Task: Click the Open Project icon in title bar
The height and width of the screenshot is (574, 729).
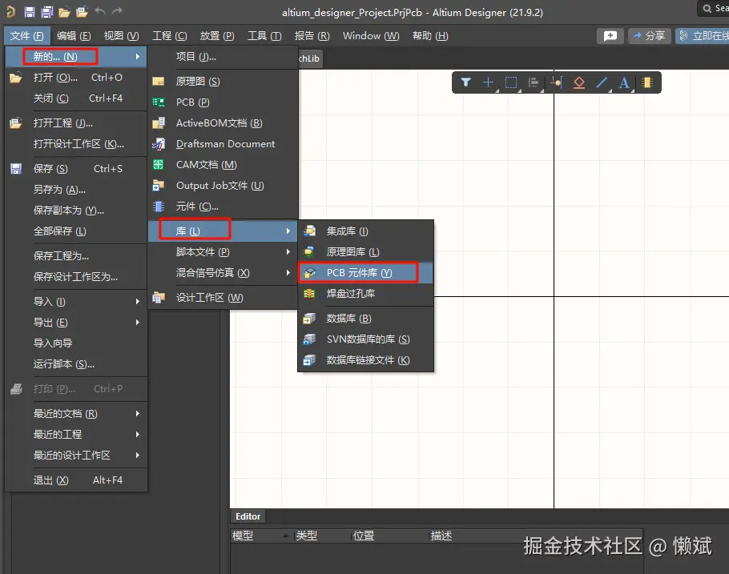Action: 82,12
